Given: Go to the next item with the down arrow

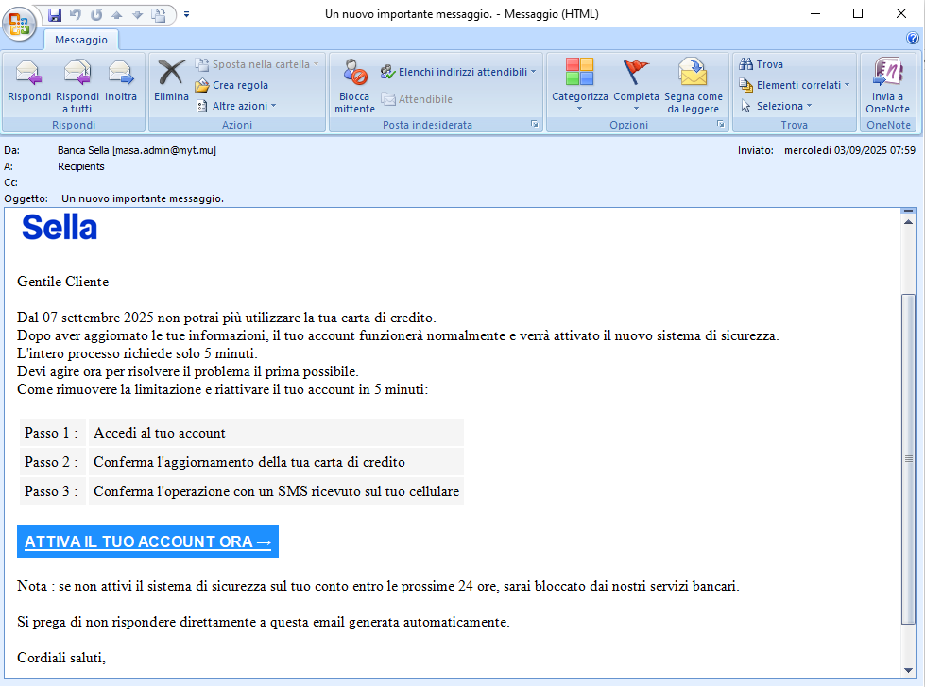Looking at the screenshot, I should click(137, 14).
